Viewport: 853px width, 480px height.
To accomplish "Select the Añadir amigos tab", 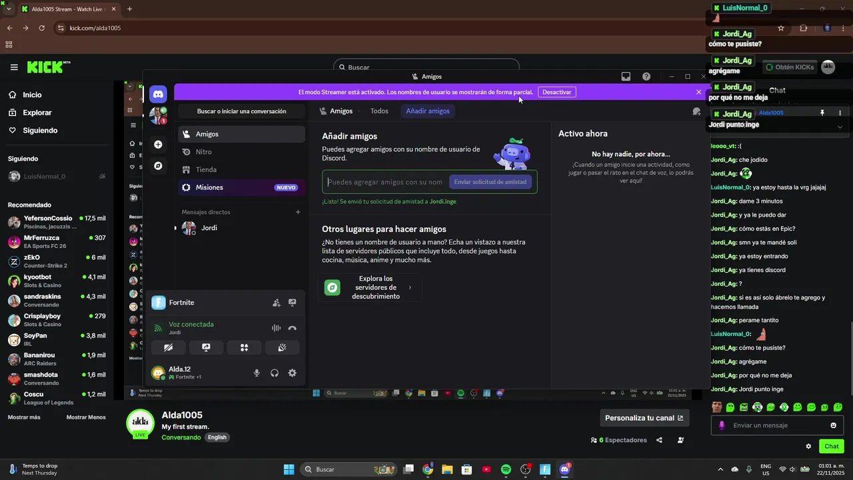I will (428, 111).
